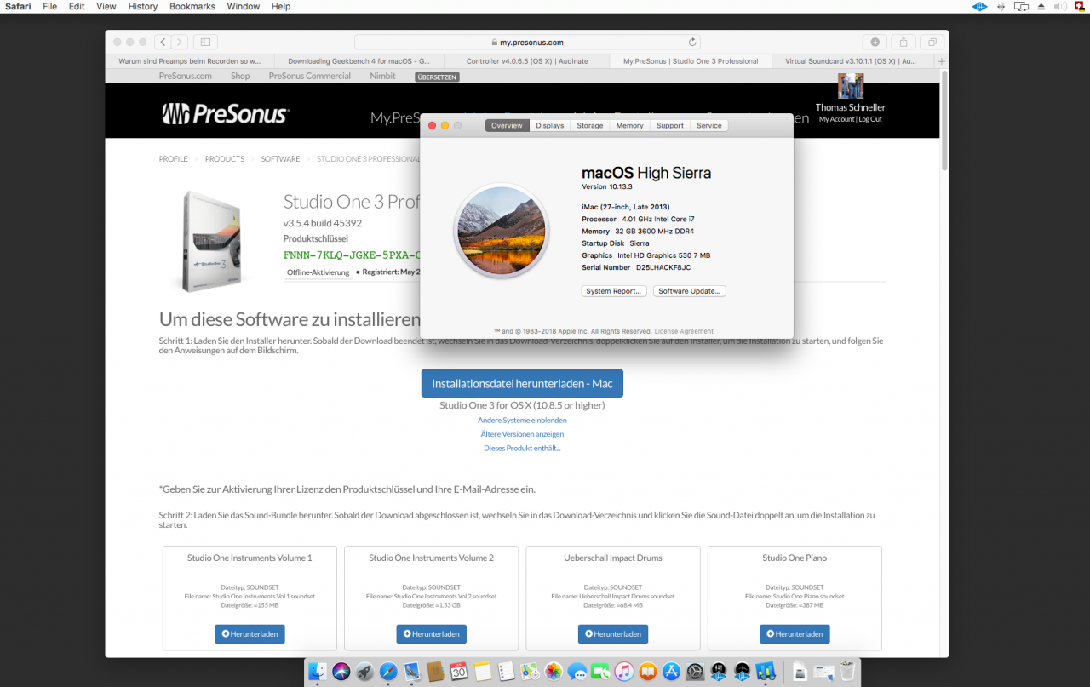Go back with Safari back arrow

[x=163, y=42]
